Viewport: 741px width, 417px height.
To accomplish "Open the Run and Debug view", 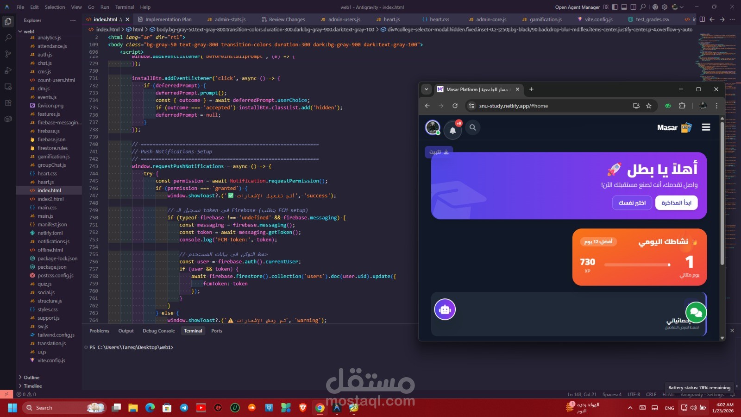I will (x=8, y=70).
